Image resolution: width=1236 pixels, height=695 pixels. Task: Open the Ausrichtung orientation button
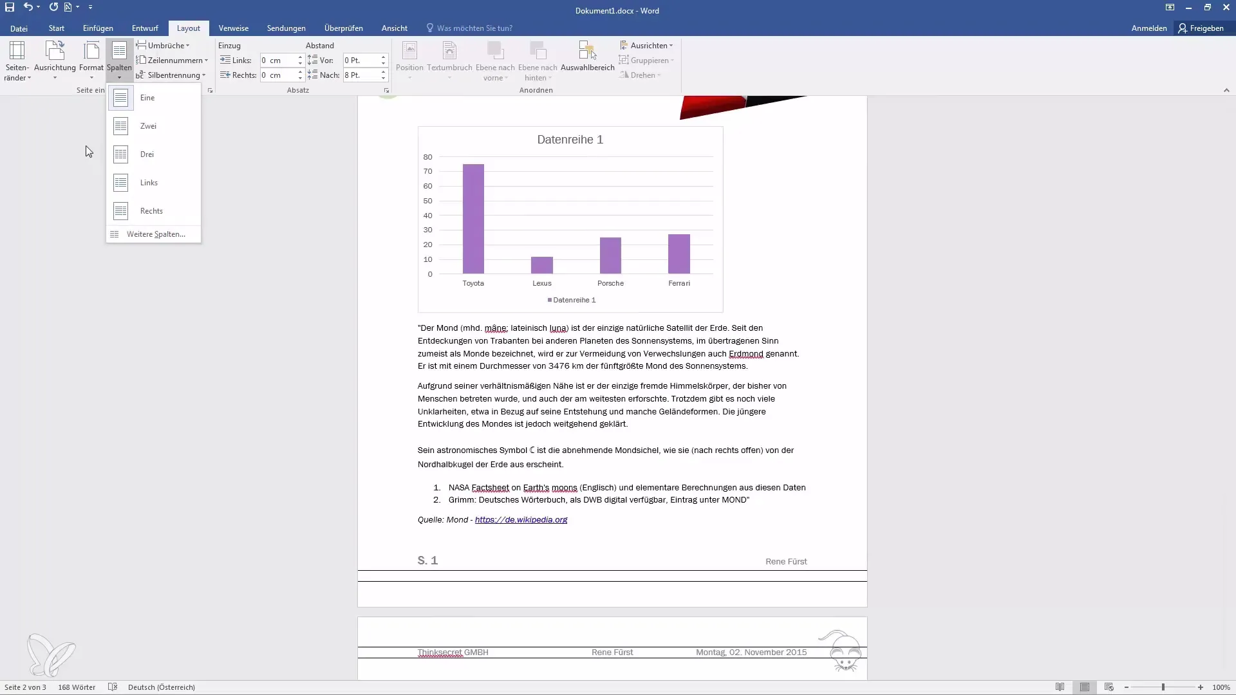click(x=55, y=61)
